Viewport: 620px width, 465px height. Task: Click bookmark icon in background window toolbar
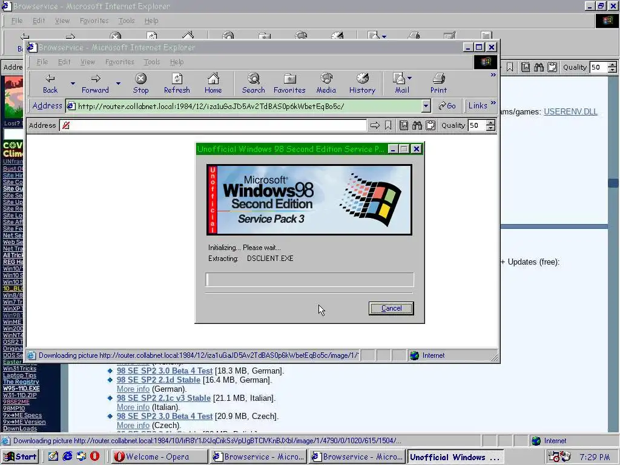(510, 67)
